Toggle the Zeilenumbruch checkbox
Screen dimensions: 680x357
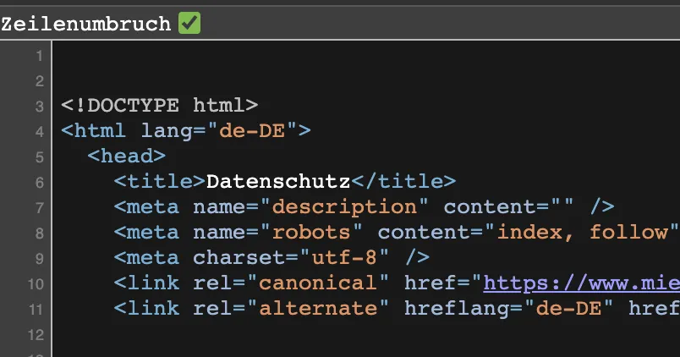[x=189, y=23]
